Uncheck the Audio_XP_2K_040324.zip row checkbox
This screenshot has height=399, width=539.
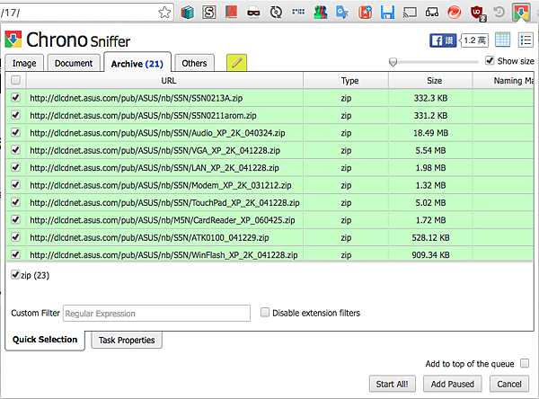tap(15, 132)
